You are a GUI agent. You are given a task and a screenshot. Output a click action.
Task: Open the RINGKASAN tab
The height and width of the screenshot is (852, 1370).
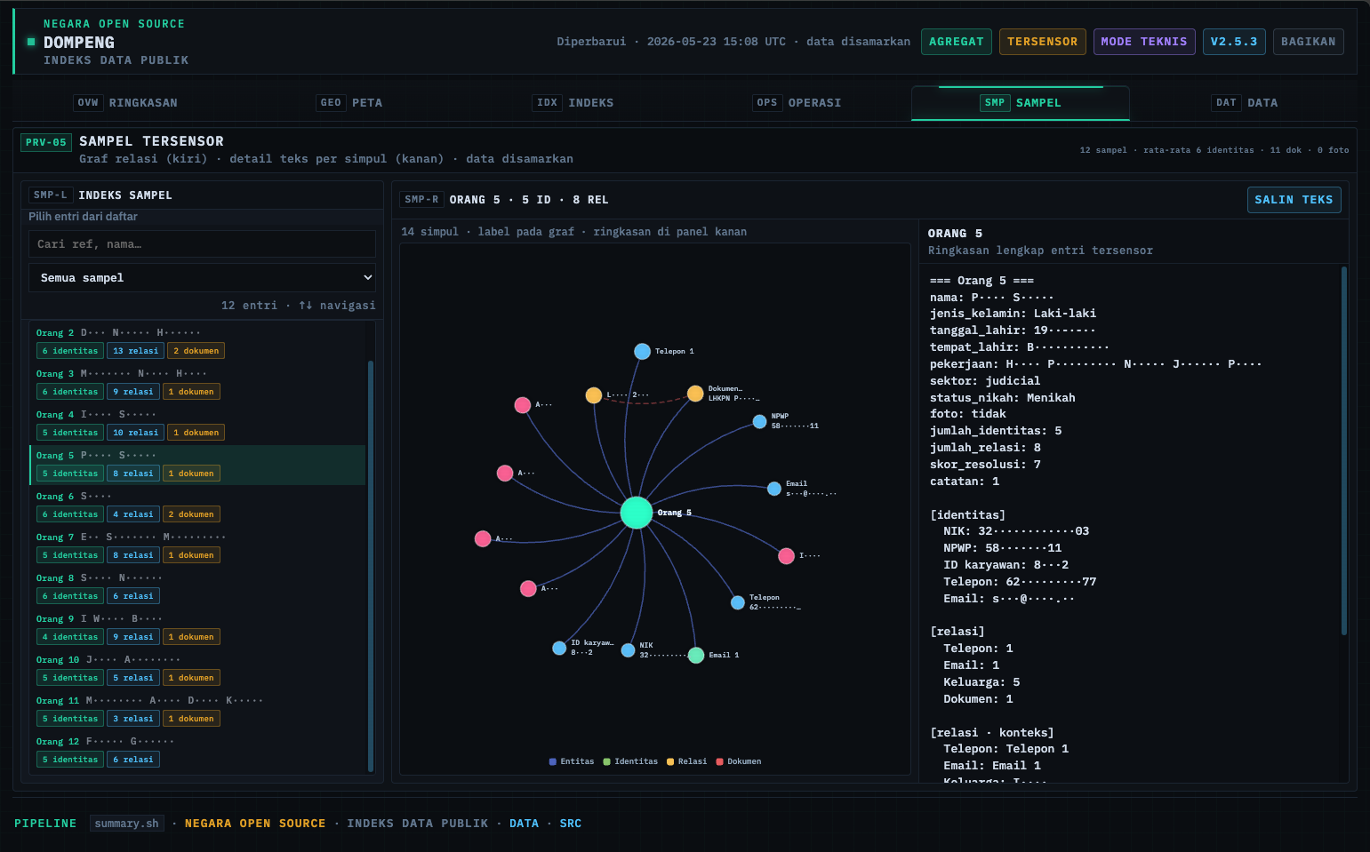click(x=126, y=103)
